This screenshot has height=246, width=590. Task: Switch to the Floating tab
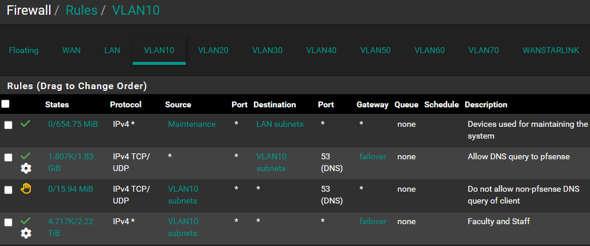pyautogui.click(x=24, y=50)
